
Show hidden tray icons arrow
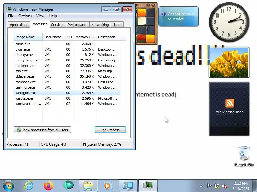click(201, 186)
